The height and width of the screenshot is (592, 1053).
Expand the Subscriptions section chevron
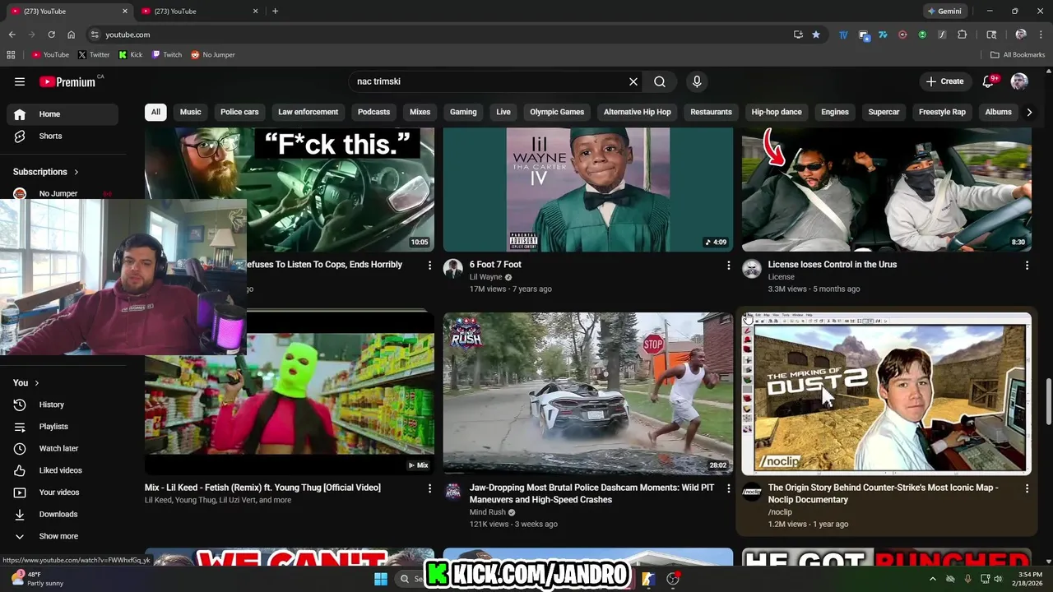click(x=77, y=172)
